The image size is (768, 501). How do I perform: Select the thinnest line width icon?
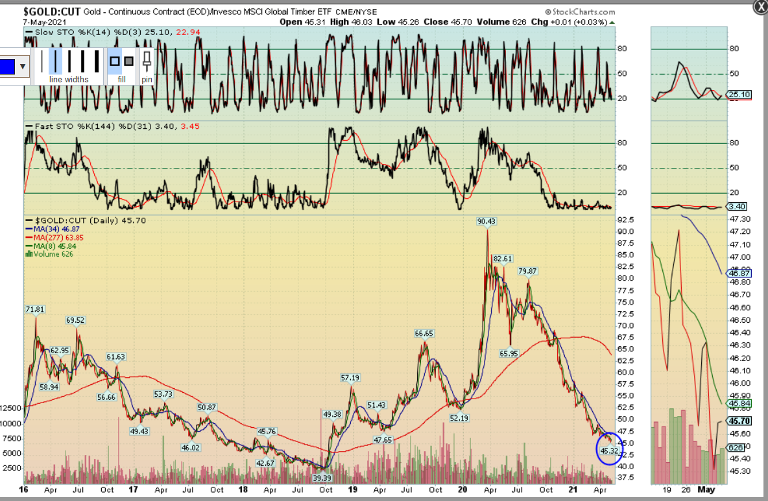[x=42, y=60]
